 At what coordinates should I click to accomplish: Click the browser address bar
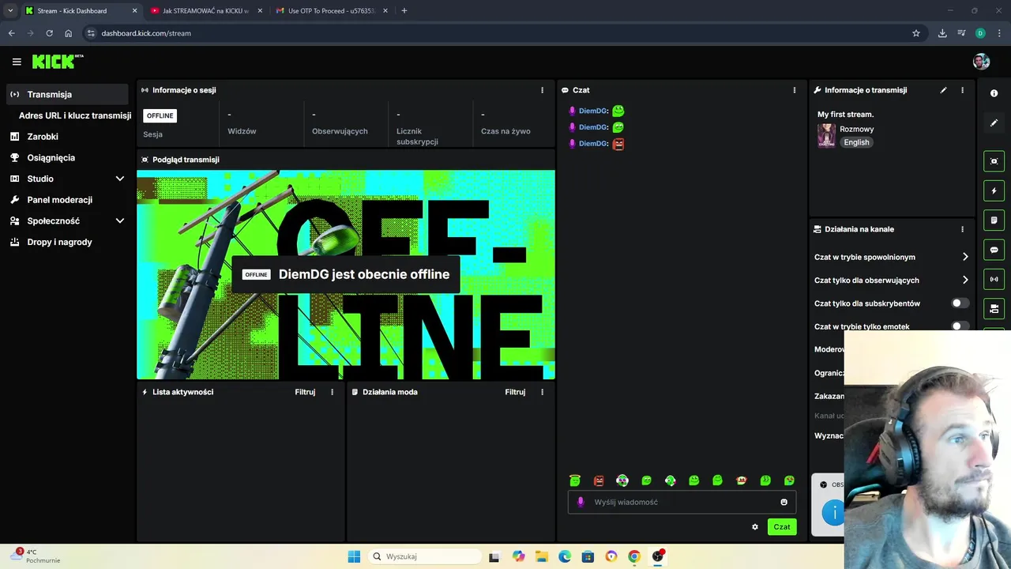pos(498,33)
